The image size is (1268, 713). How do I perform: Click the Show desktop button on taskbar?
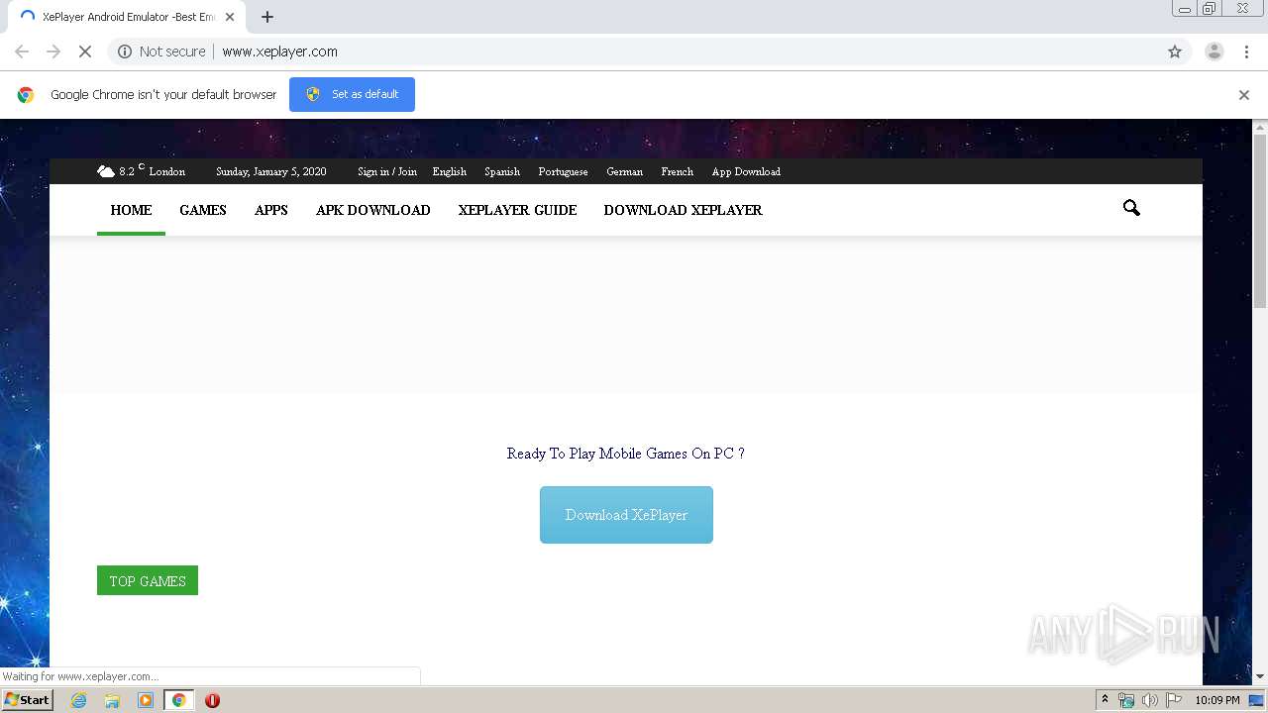tap(1257, 700)
